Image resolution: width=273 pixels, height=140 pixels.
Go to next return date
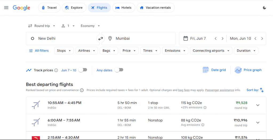coord(262,38)
